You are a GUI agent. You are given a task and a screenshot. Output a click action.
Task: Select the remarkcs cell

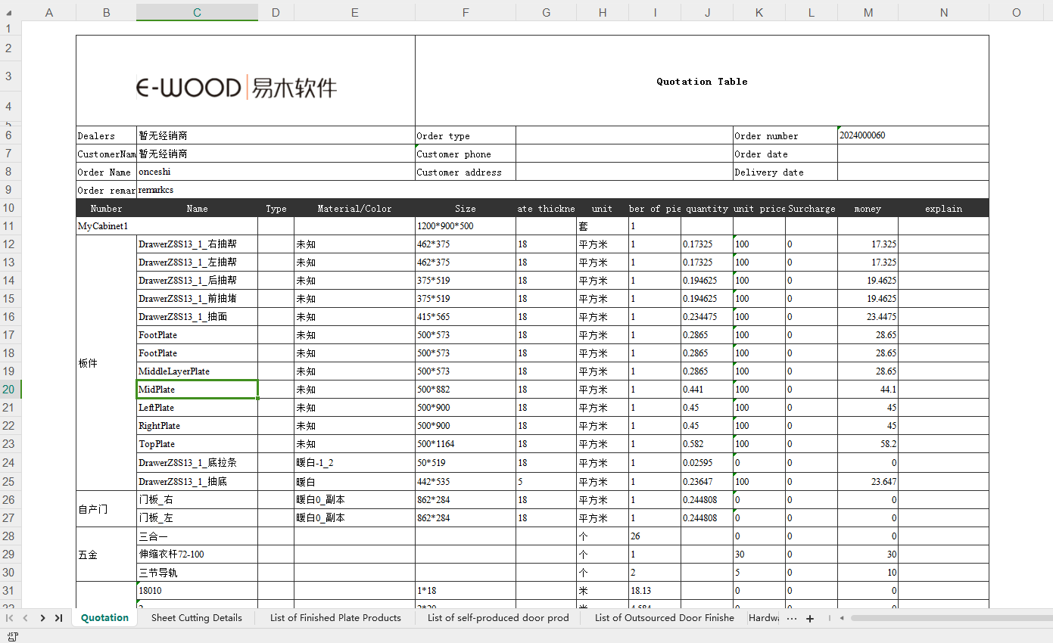coord(562,190)
